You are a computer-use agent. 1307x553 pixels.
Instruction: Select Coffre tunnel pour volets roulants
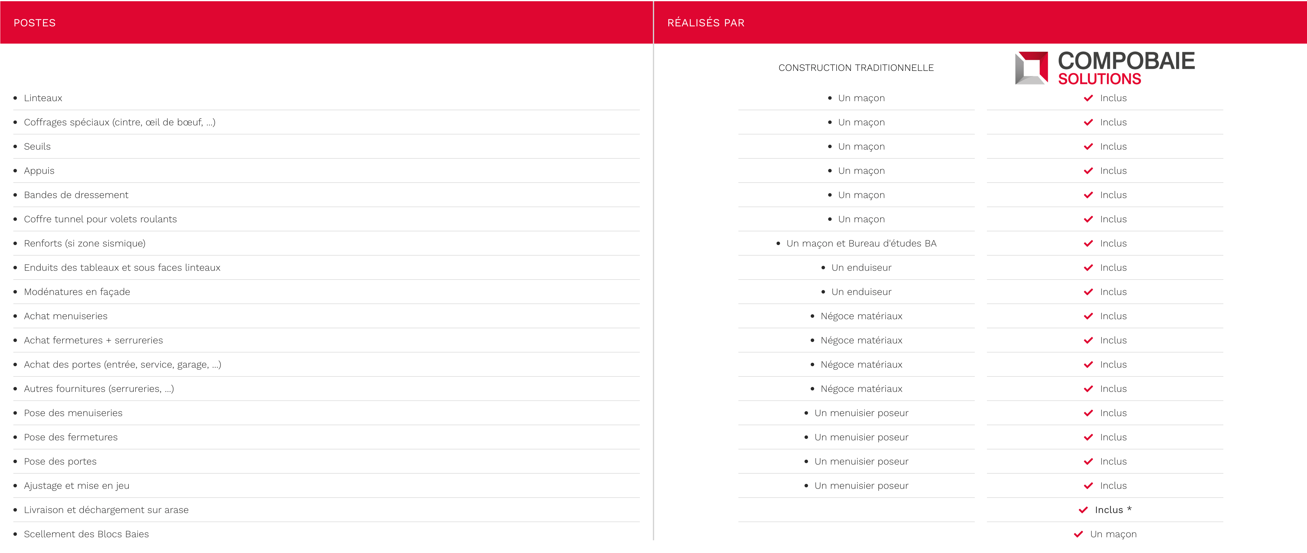tap(100, 220)
